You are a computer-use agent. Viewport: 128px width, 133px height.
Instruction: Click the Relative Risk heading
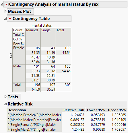coord(20,104)
